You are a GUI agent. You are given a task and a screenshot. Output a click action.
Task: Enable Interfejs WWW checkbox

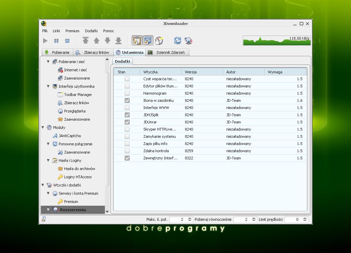pyautogui.click(x=127, y=107)
